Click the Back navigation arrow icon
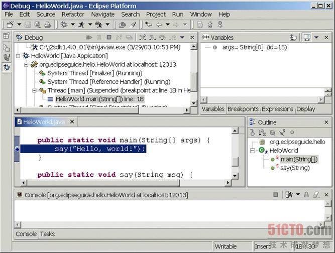This screenshot has height=253, width=335. [x=159, y=25]
